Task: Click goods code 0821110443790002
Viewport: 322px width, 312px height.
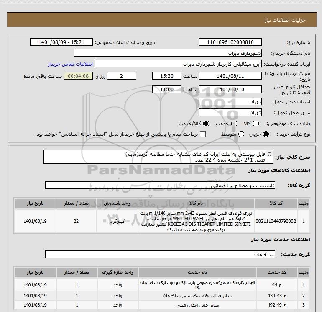Action: tap(276, 221)
